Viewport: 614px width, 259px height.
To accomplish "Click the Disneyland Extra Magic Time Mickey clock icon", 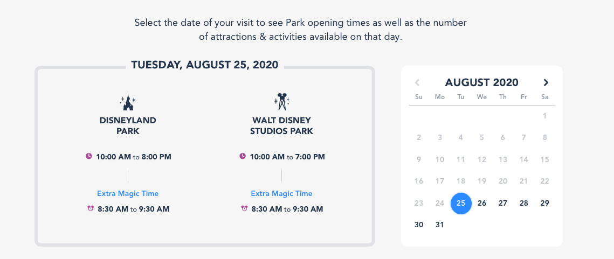I will pyautogui.click(x=91, y=209).
